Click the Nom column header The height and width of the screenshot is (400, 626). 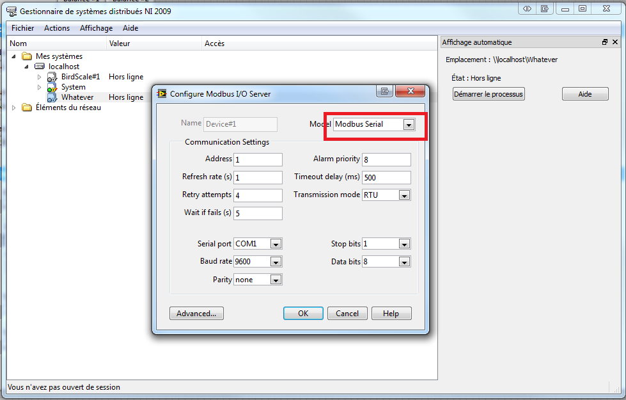[x=56, y=43]
